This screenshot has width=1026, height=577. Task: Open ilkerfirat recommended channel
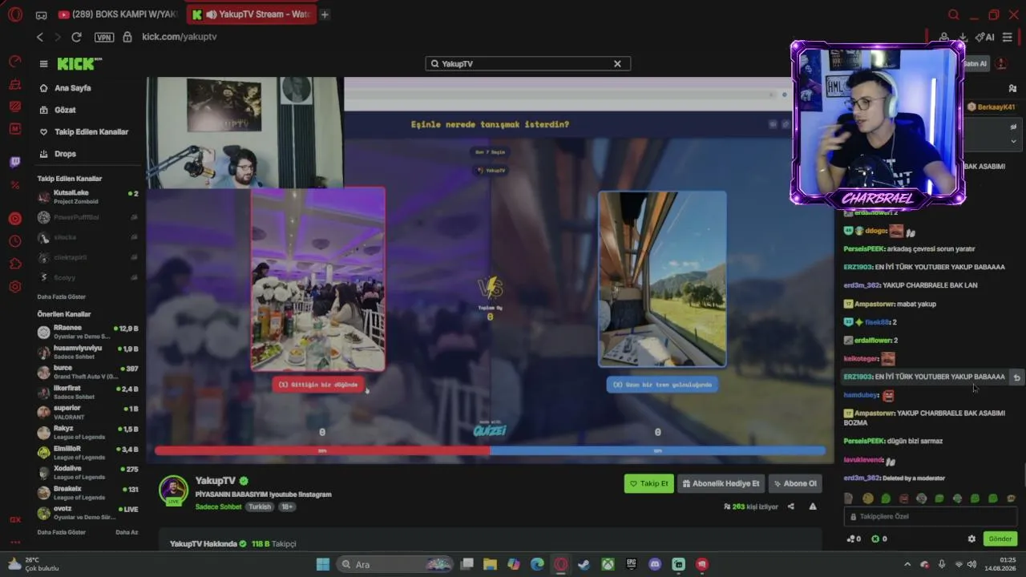pos(88,392)
